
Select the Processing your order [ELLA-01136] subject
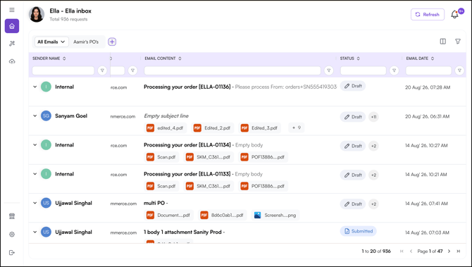click(x=187, y=87)
